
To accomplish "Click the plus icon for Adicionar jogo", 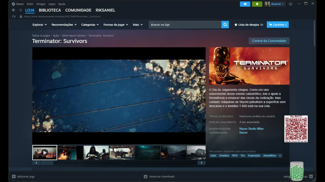I will [14, 176].
